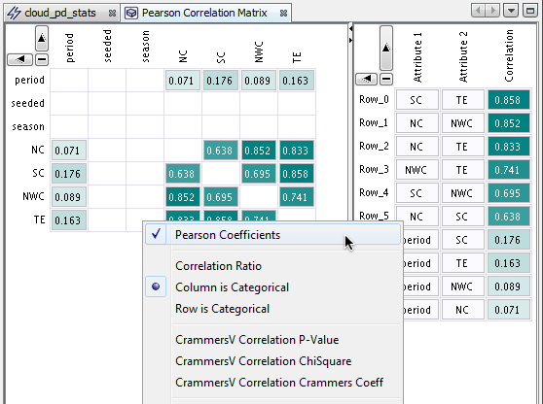543x404 pixels.
Task: Click the NC column header
Action: [x=183, y=56]
